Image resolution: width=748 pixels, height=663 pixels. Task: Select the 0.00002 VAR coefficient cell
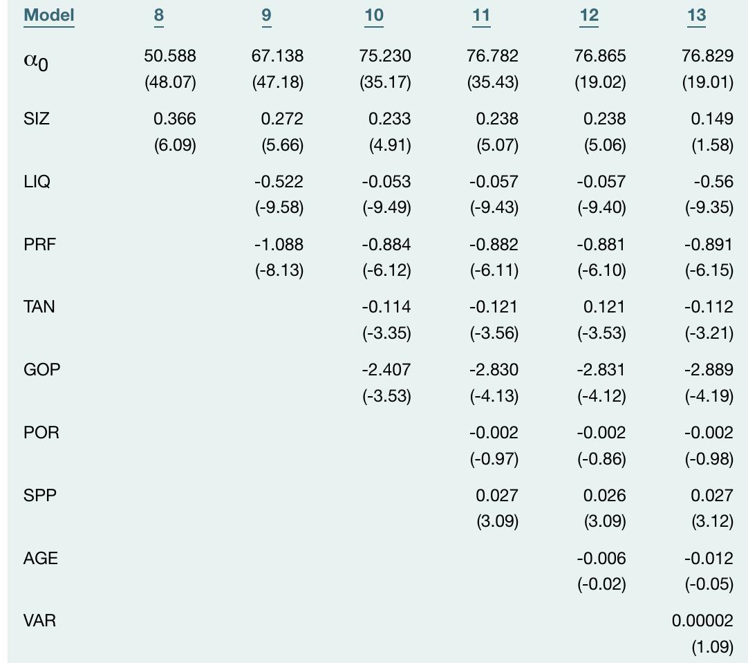(702, 621)
